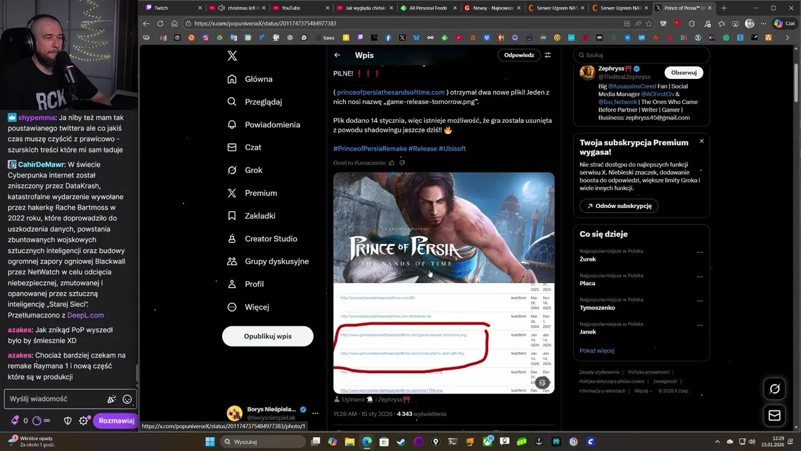Add page to browser favorites star
The width and height of the screenshot is (801, 451).
(x=650, y=24)
